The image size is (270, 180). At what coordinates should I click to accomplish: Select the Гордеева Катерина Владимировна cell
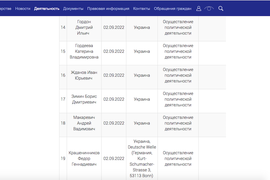[84, 51]
